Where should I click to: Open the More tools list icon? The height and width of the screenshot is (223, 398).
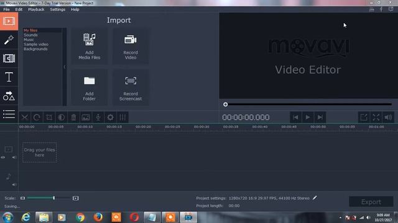(9, 114)
